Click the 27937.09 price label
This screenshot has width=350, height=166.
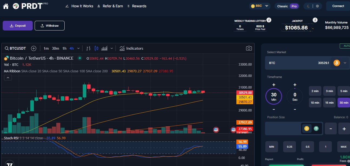(x=245, y=122)
